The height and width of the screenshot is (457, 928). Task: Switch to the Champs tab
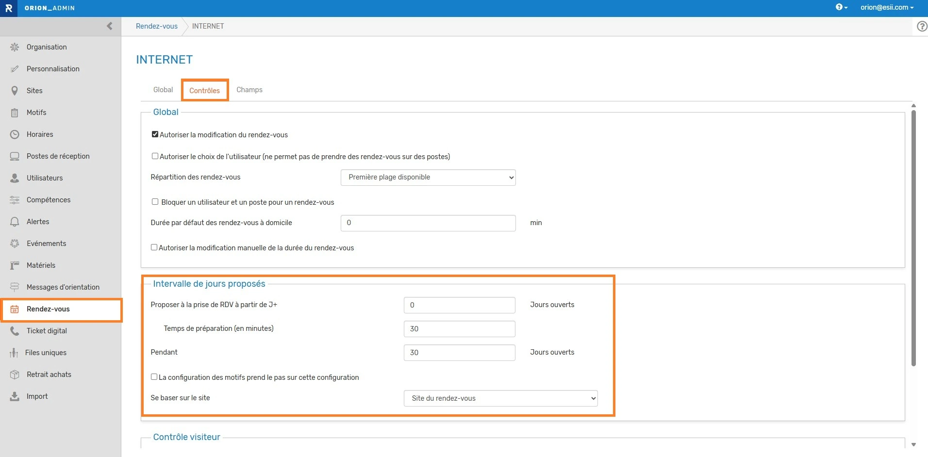pyautogui.click(x=249, y=90)
